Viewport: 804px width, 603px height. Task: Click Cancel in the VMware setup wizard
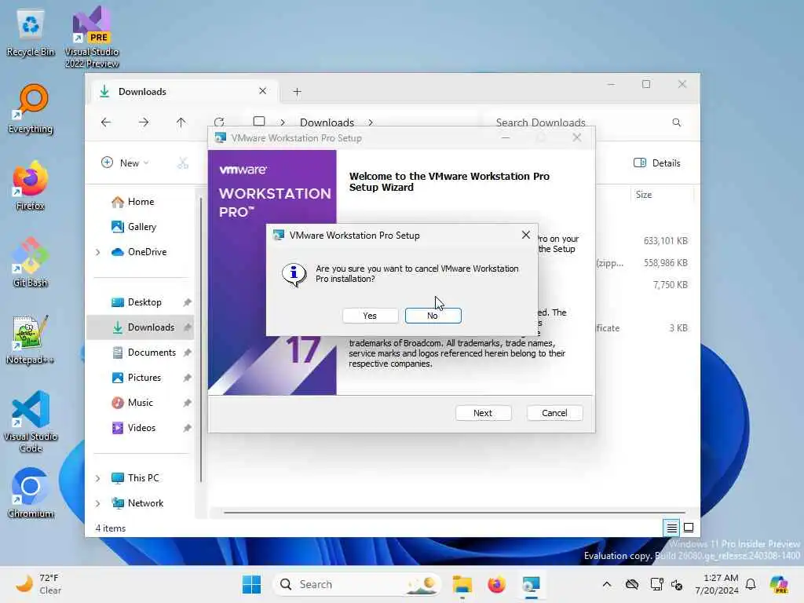click(554, 413)
